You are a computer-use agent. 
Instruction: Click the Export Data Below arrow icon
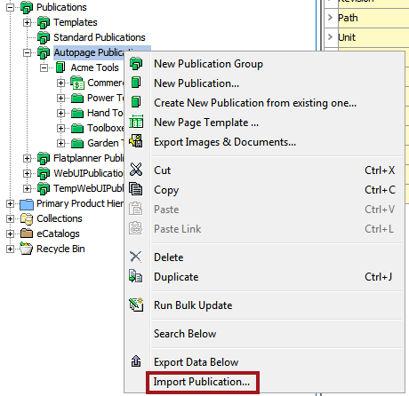pyautogui.click(x=136, y=361)
